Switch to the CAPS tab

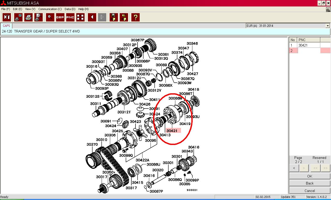point(6,26)
